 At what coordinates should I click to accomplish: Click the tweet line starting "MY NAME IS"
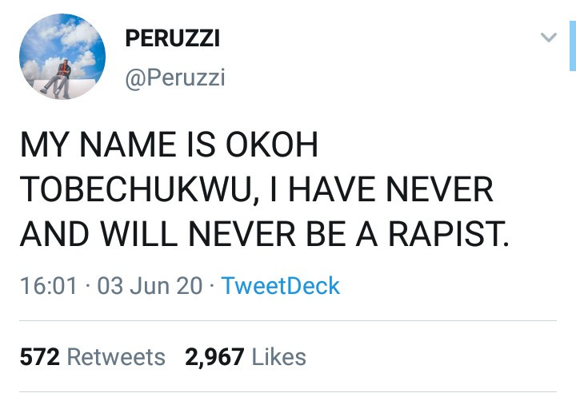(x=169, y=147)
